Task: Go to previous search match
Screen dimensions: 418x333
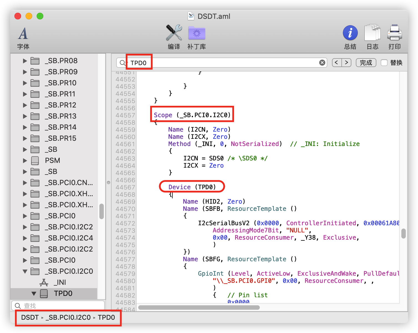Action: (x=337, y=63)
